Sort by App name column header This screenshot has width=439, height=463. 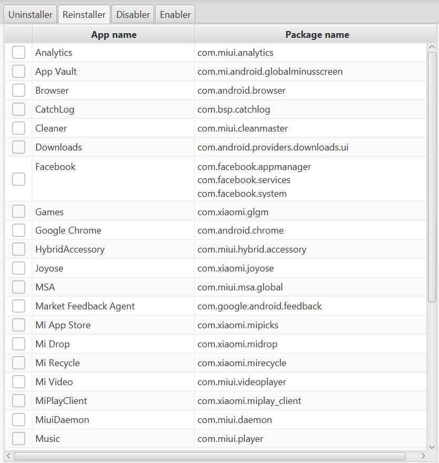(114, 35)
